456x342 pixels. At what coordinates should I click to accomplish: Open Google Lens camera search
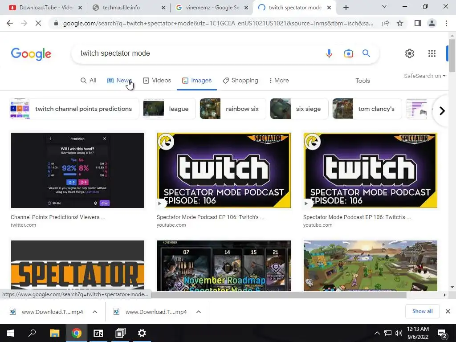click(348, 53)
